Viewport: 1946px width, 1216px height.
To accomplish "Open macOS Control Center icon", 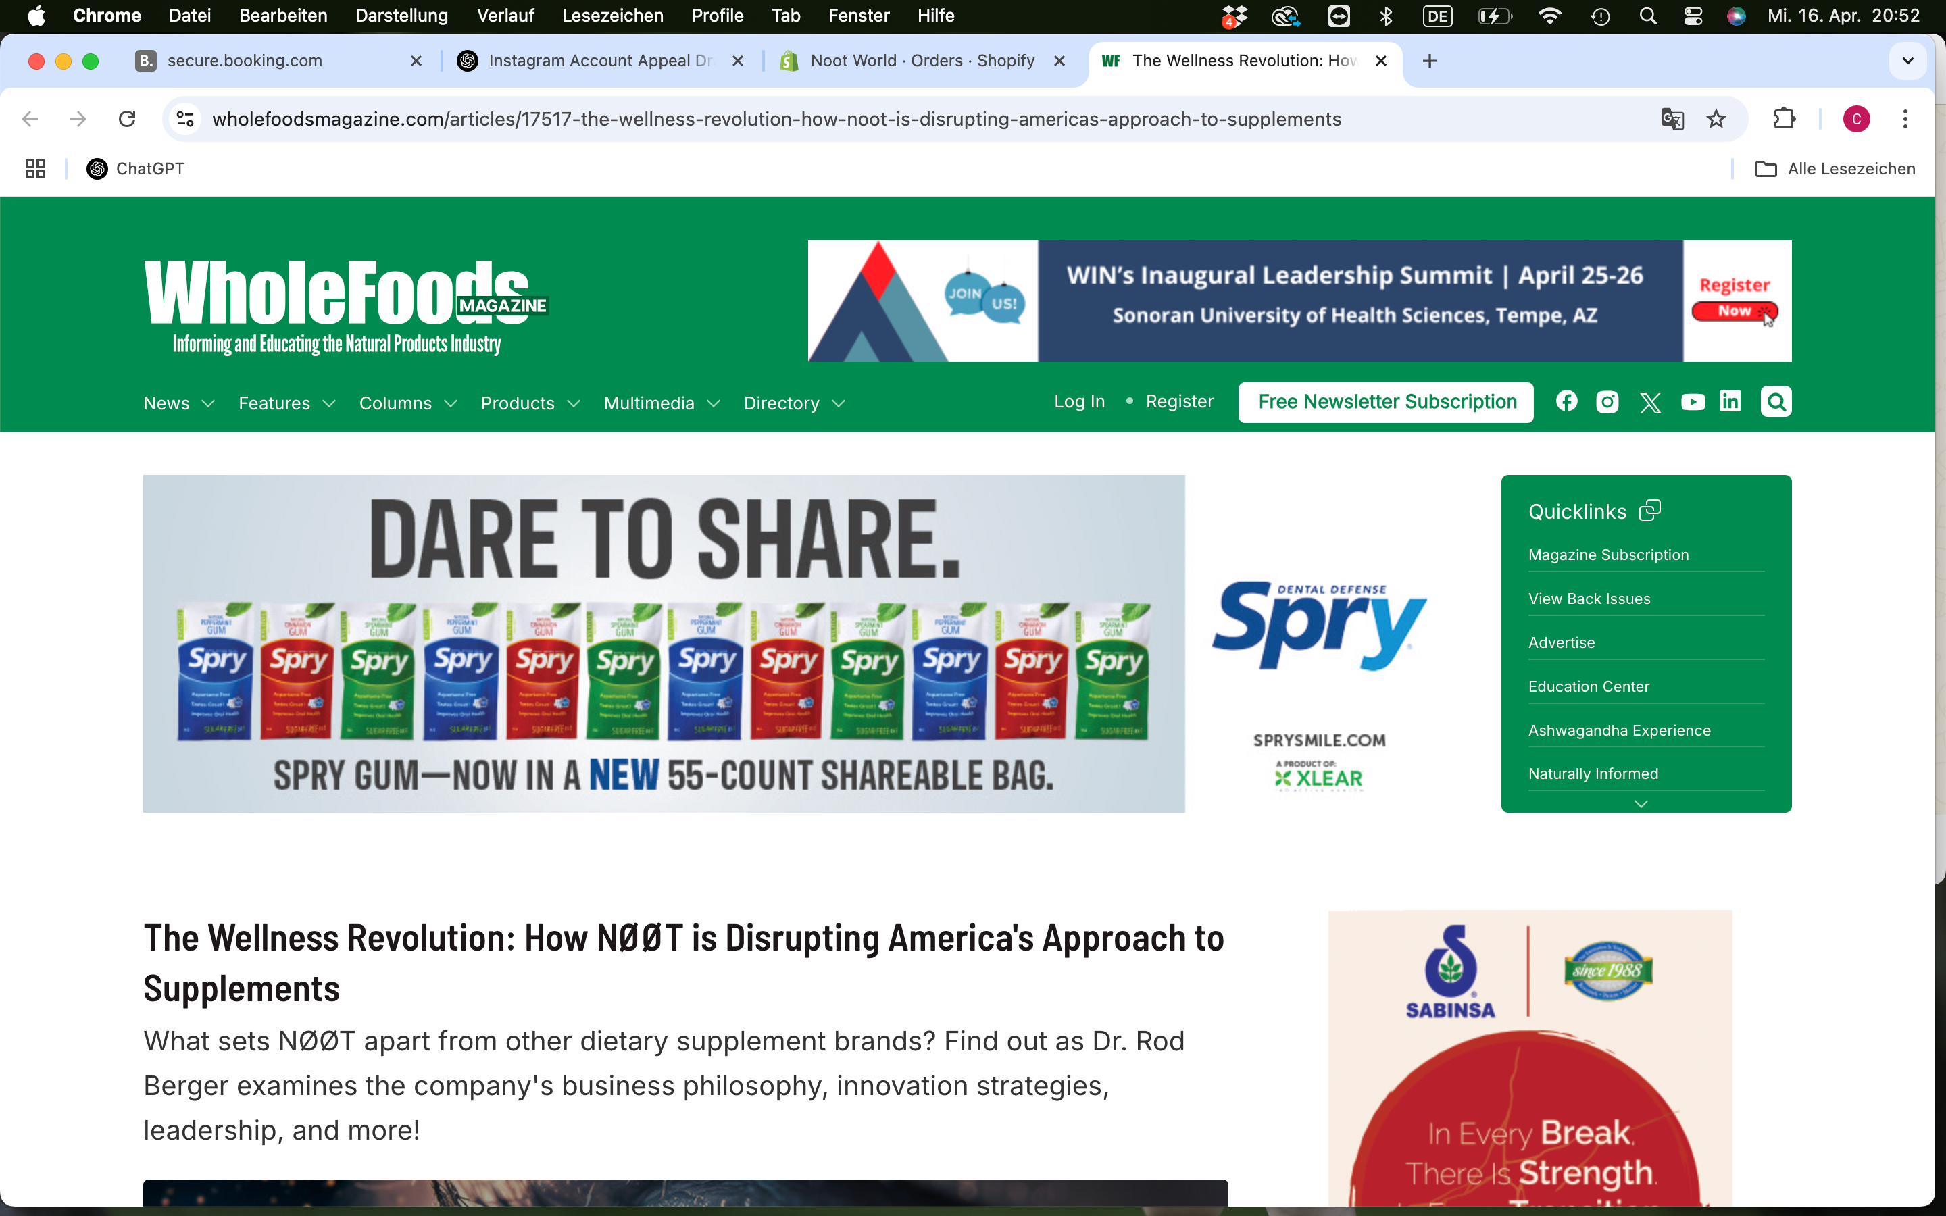I will (1693, 16).
